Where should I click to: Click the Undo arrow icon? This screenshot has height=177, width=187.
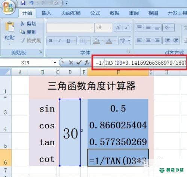point(31,3)
